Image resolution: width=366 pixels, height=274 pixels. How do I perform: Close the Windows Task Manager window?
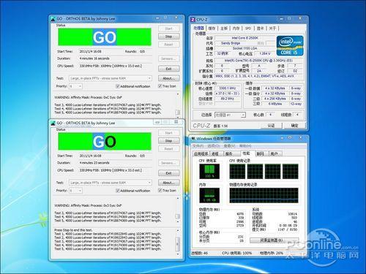tap(300, 138)
